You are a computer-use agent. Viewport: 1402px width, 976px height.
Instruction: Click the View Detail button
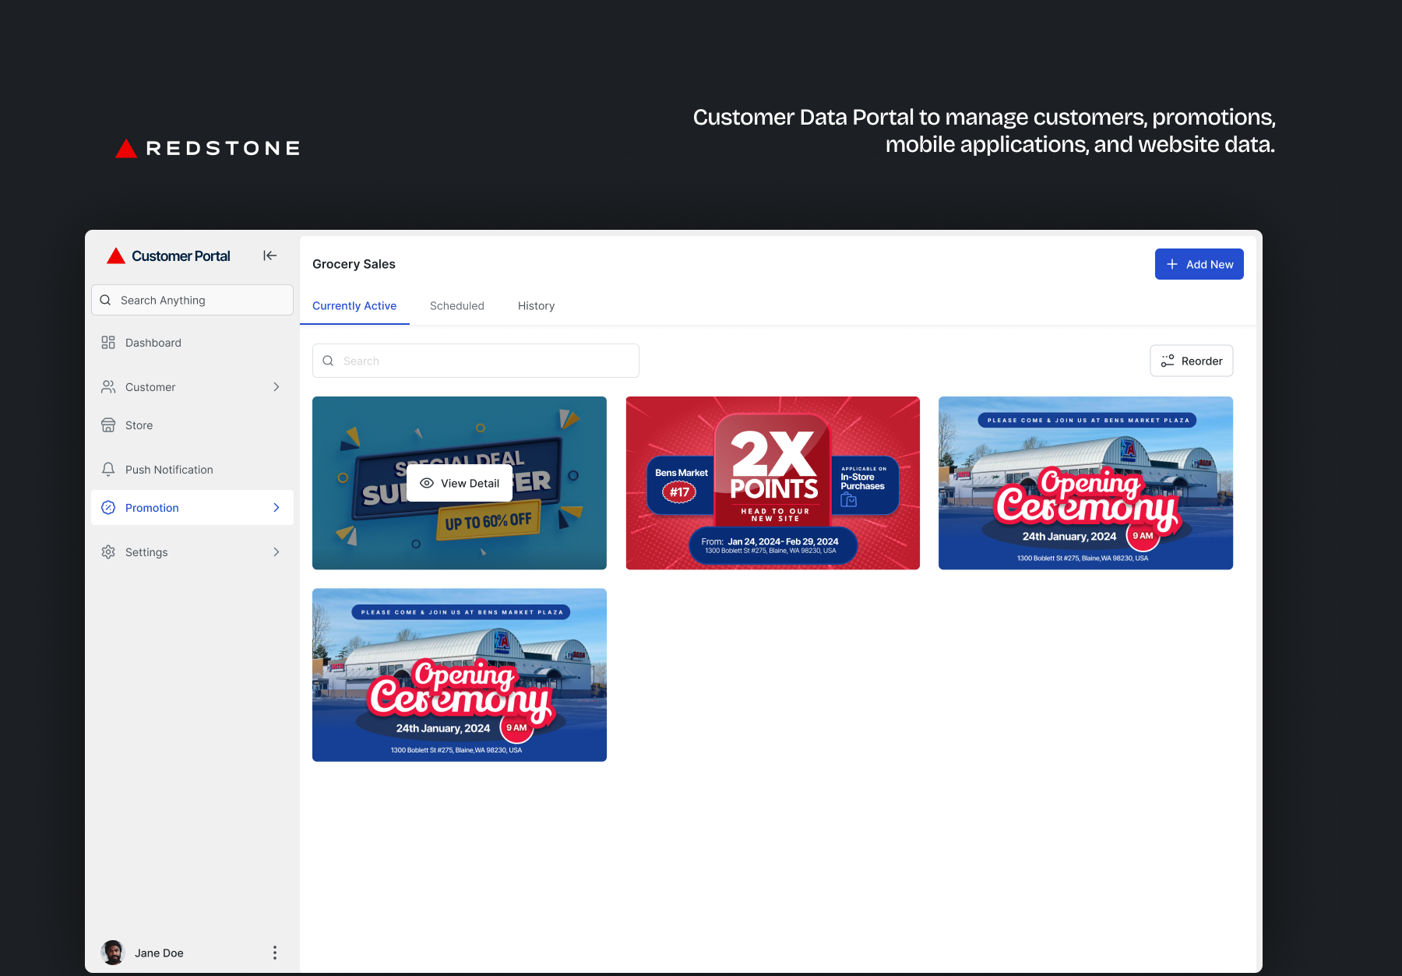460,483
